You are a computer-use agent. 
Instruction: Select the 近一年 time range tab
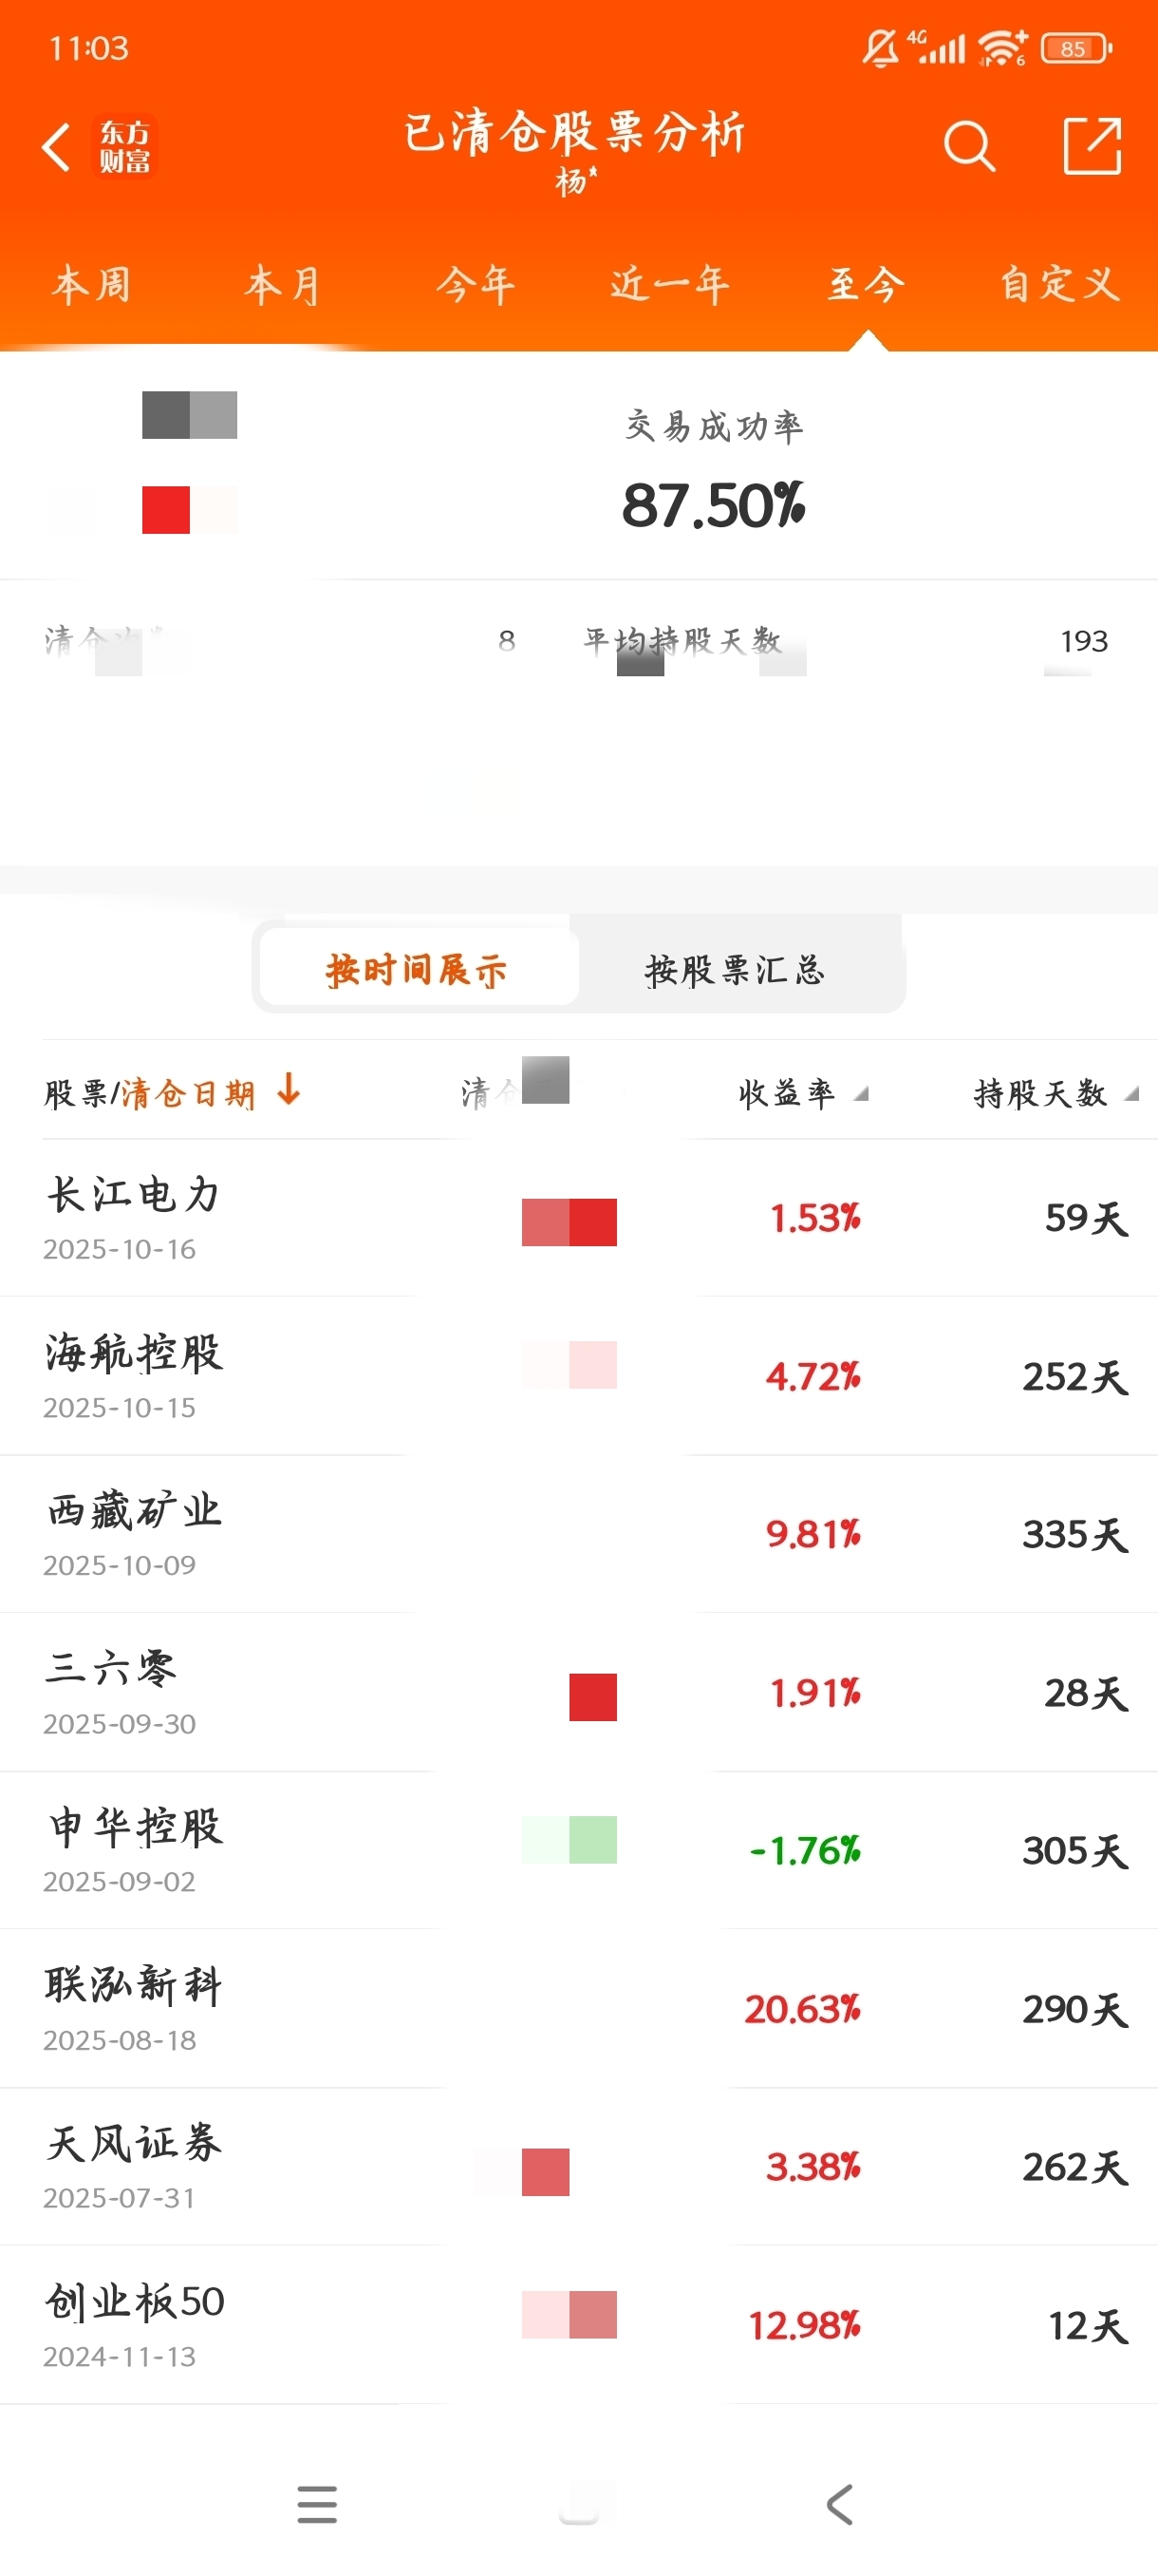coord(669,285)
